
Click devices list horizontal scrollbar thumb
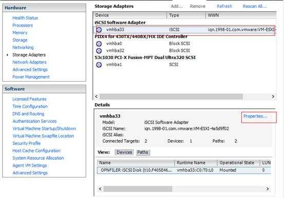tap(138, 189)
